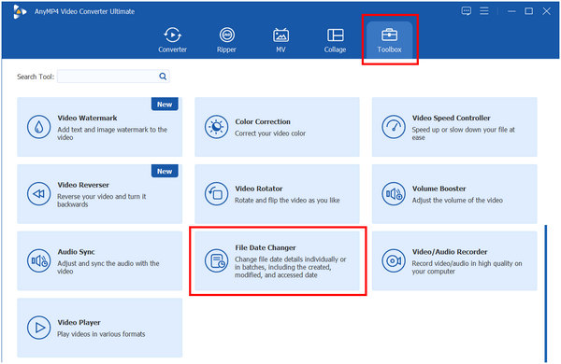Click 'Play videos in various formats' text
The height and width of the screenshot is (364, 561).
101,334
